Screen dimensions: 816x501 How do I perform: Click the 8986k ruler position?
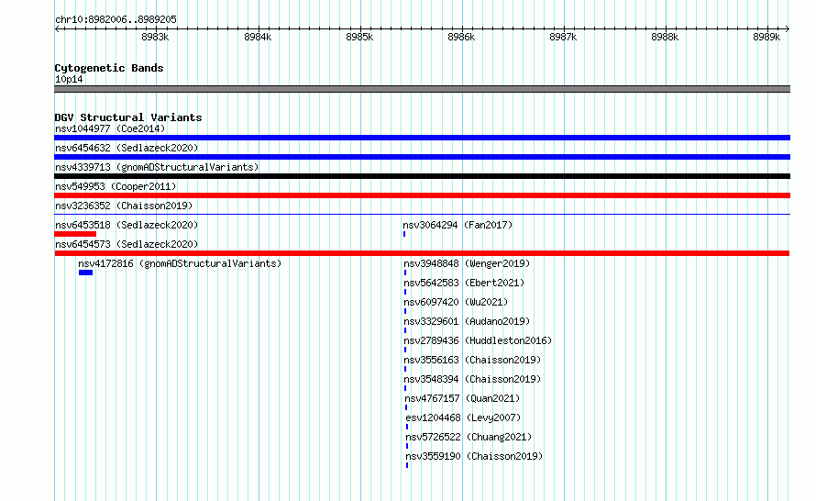461,37
